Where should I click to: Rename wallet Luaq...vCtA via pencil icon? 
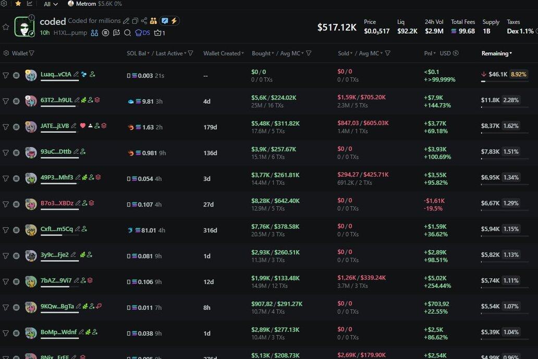click(x=76, y=74)
